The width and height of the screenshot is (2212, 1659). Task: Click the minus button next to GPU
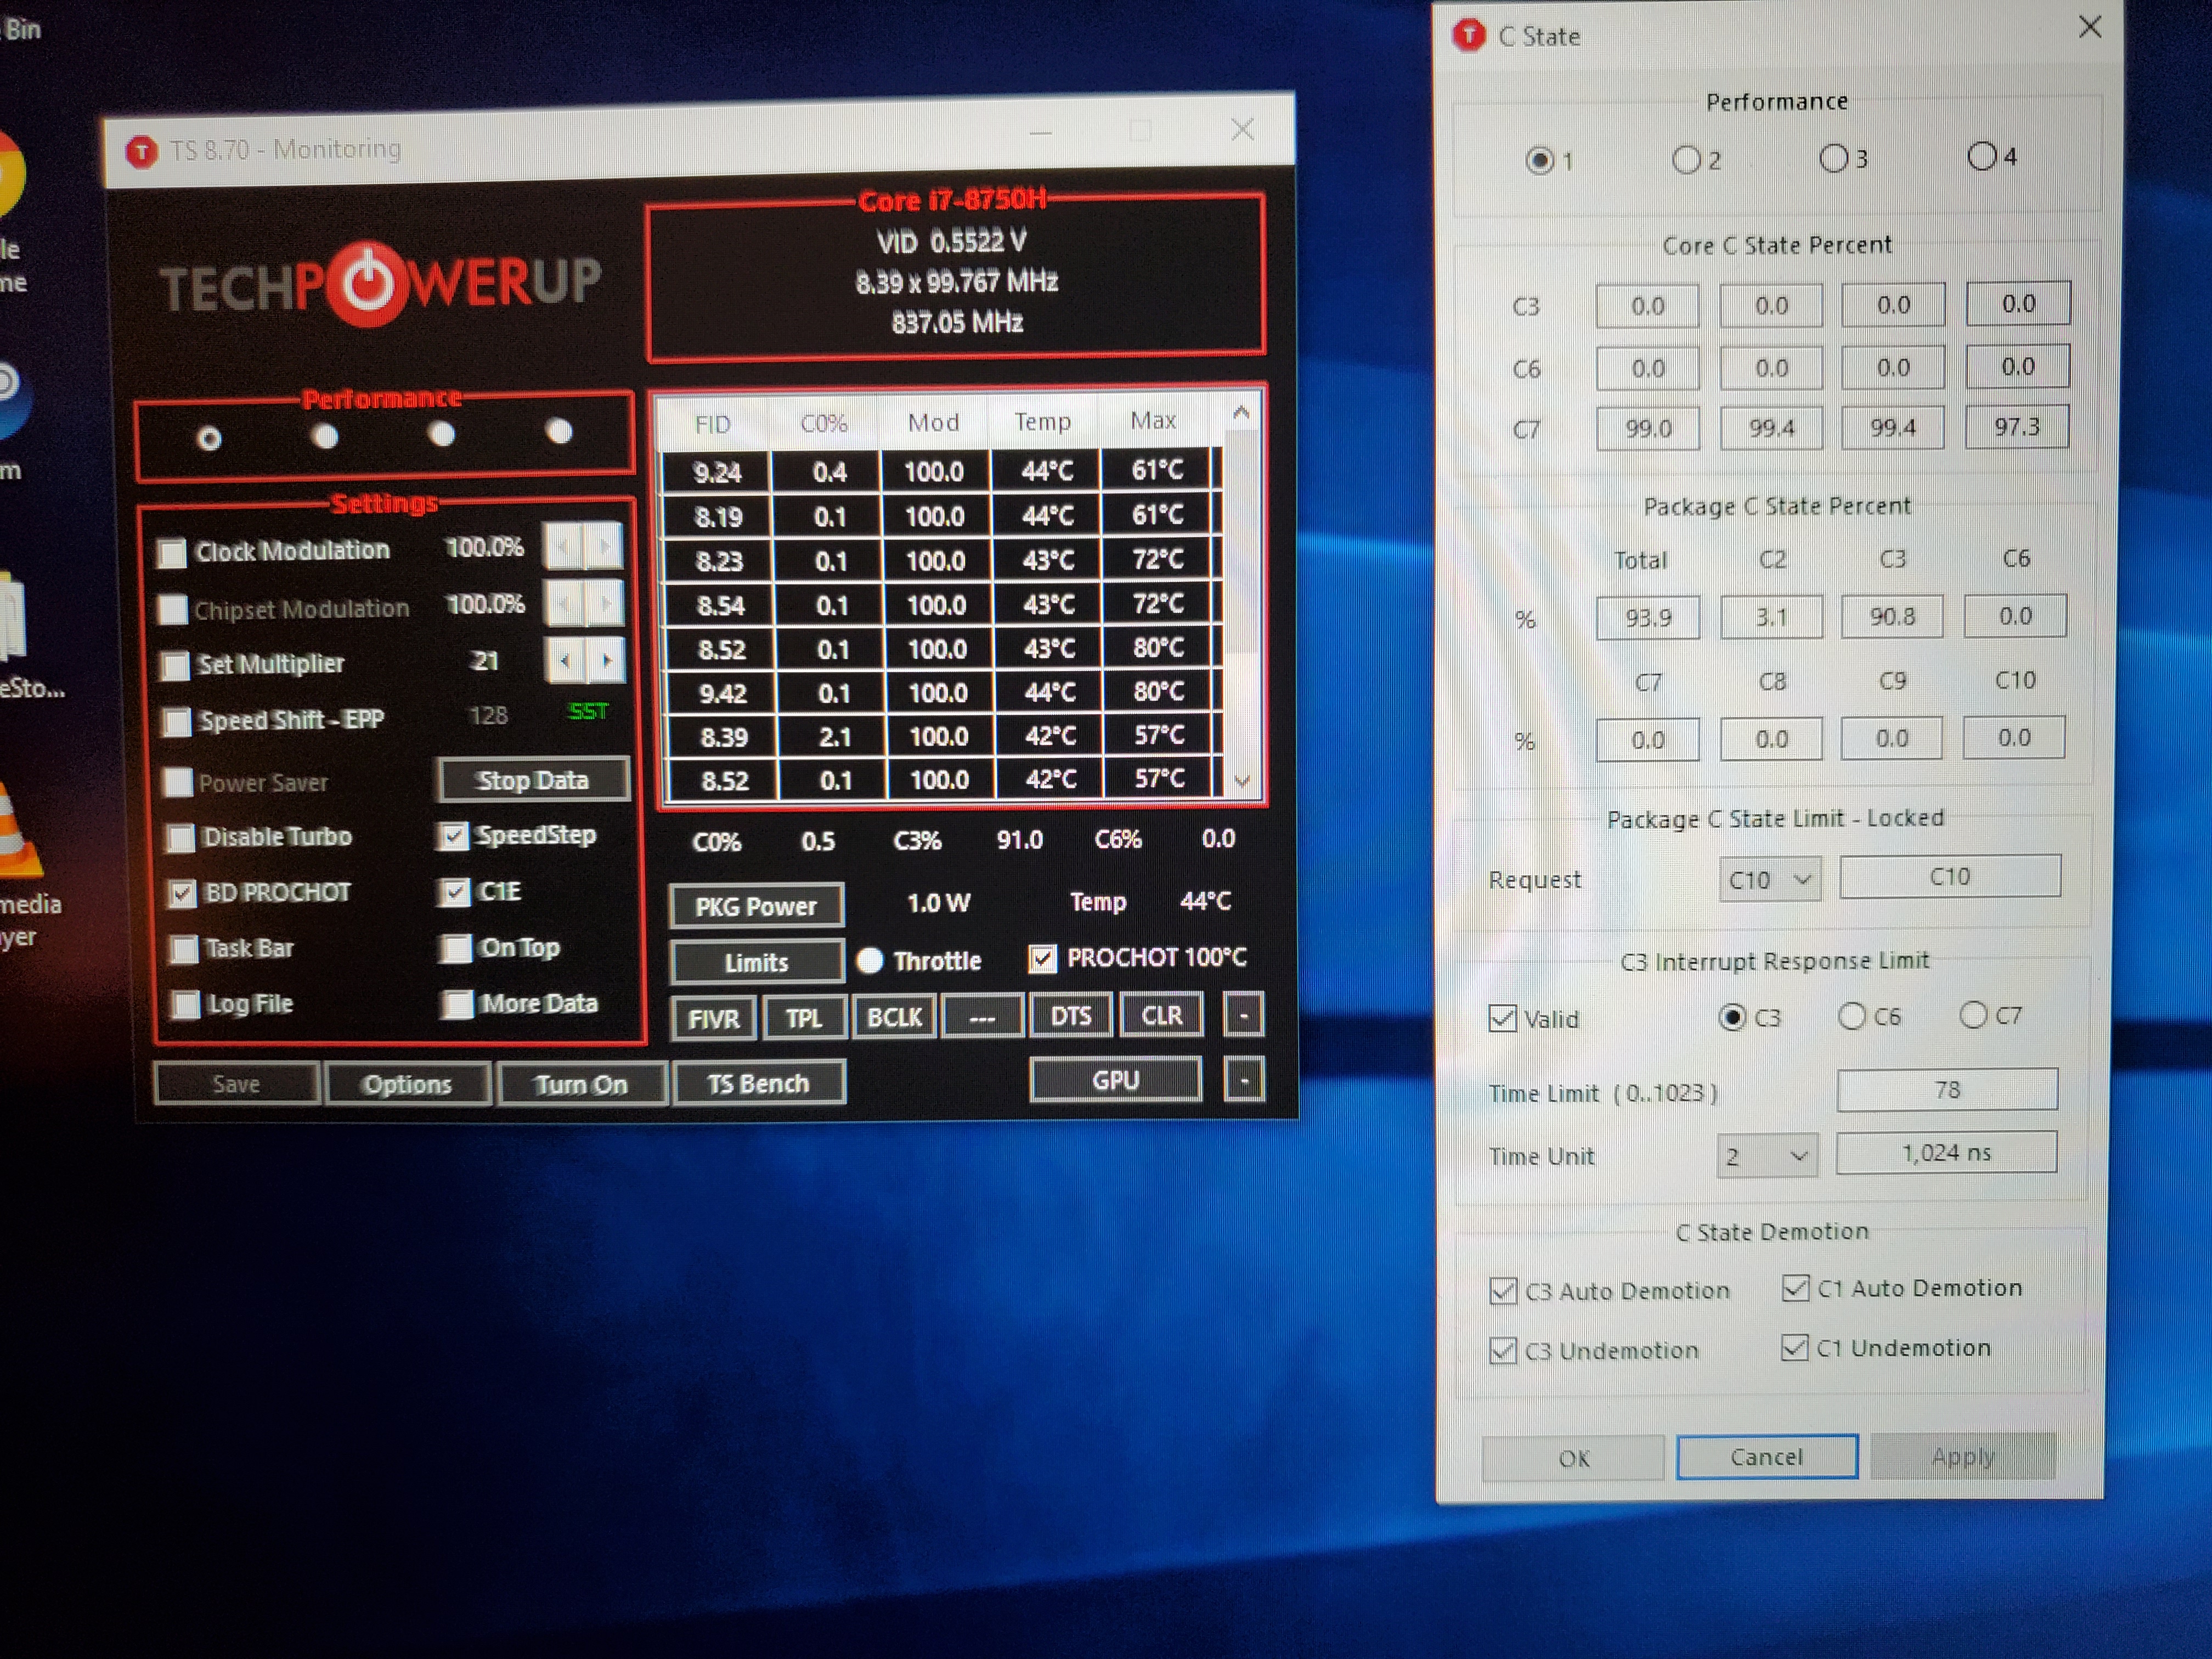tap(1244, 1080)
